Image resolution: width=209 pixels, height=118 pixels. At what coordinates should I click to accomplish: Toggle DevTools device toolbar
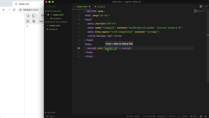tap(34, 16)
